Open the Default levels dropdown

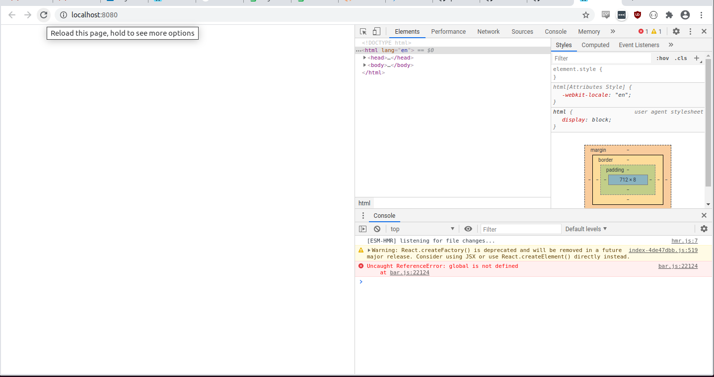[586, 229]
